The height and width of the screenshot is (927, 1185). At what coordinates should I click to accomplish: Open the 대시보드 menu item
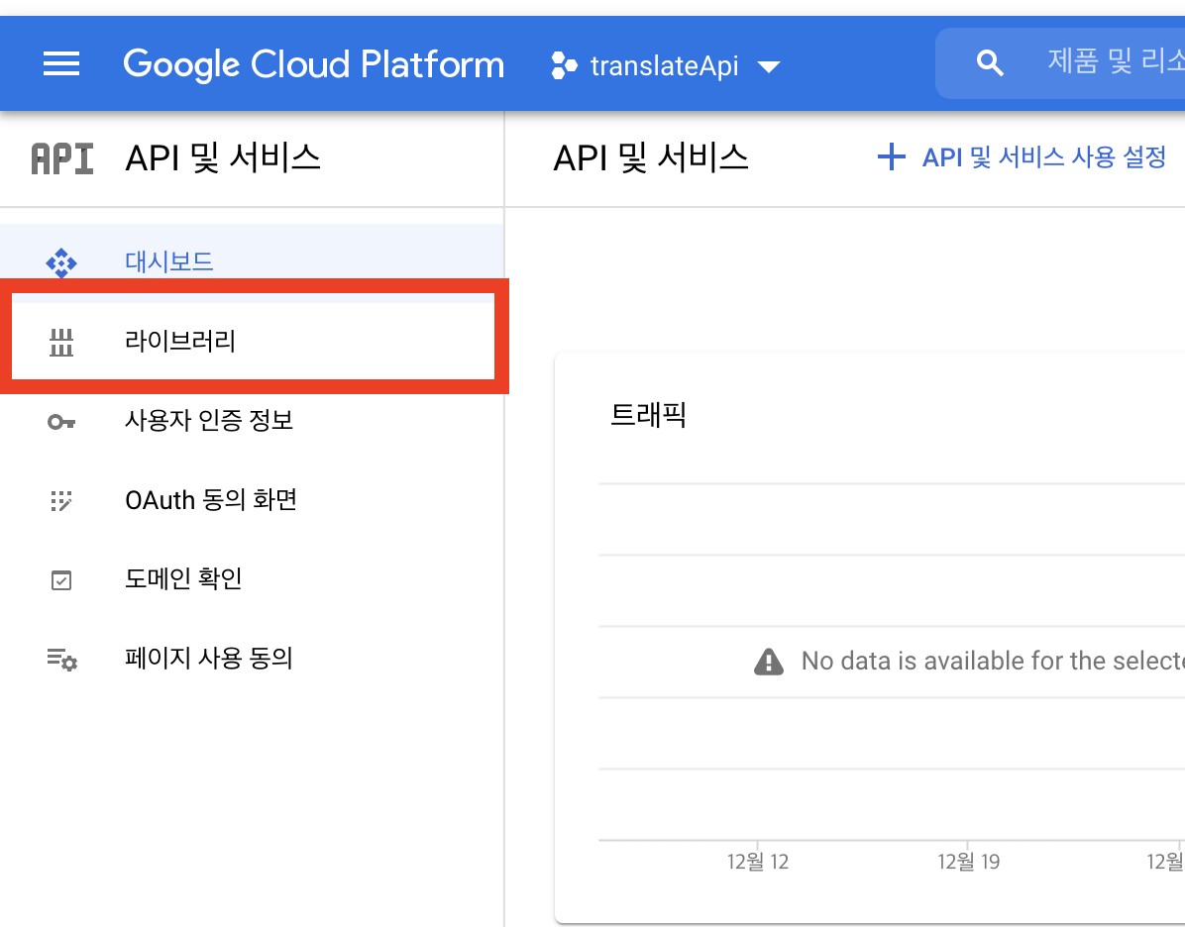(252, 262)
